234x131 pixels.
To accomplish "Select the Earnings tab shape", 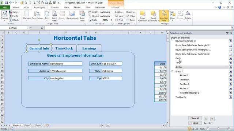I will click(89, 48).
